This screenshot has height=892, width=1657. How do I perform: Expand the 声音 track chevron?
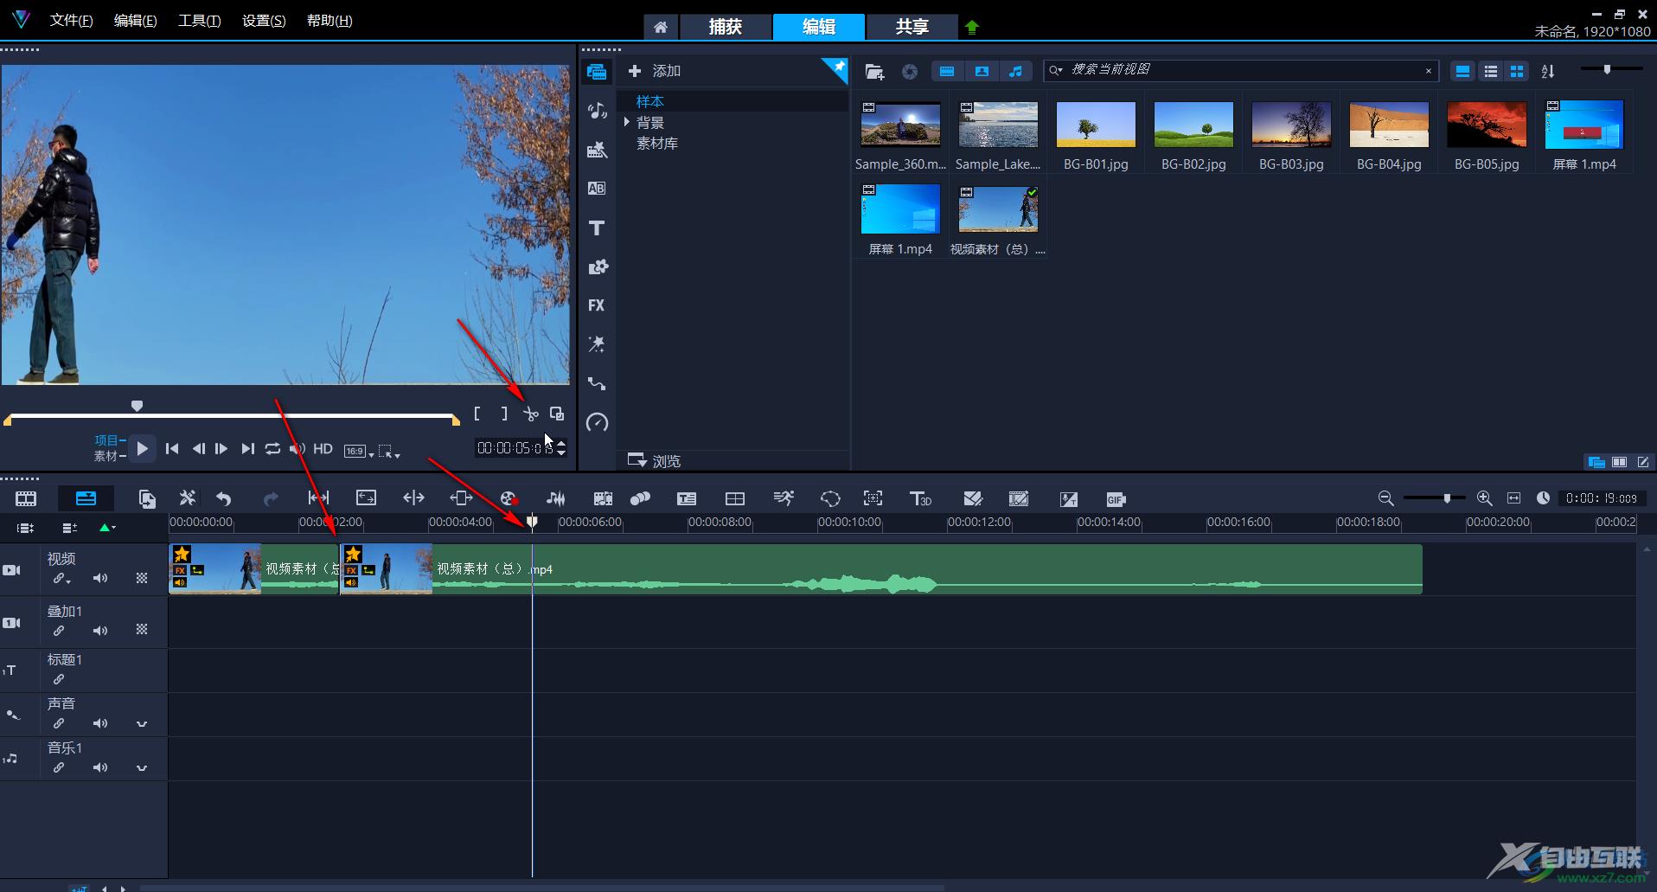coord(142,723)
